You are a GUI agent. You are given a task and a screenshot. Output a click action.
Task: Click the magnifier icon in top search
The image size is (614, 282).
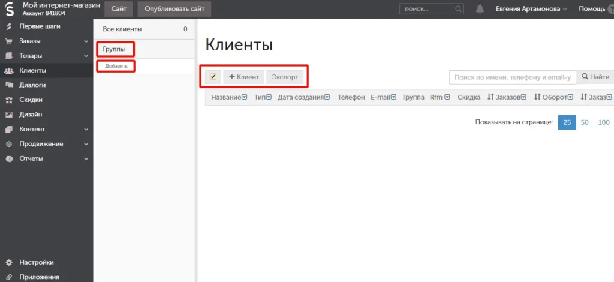pyautogui.click(x=458, y=9)
